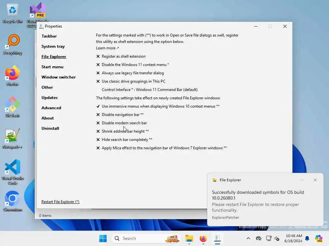Switch to the Updates section
Screen dimensions: 329x246
pyautogui.click(x=49, y=98)
